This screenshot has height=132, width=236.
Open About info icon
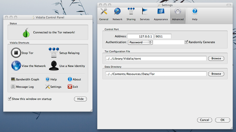coord(70,79)
